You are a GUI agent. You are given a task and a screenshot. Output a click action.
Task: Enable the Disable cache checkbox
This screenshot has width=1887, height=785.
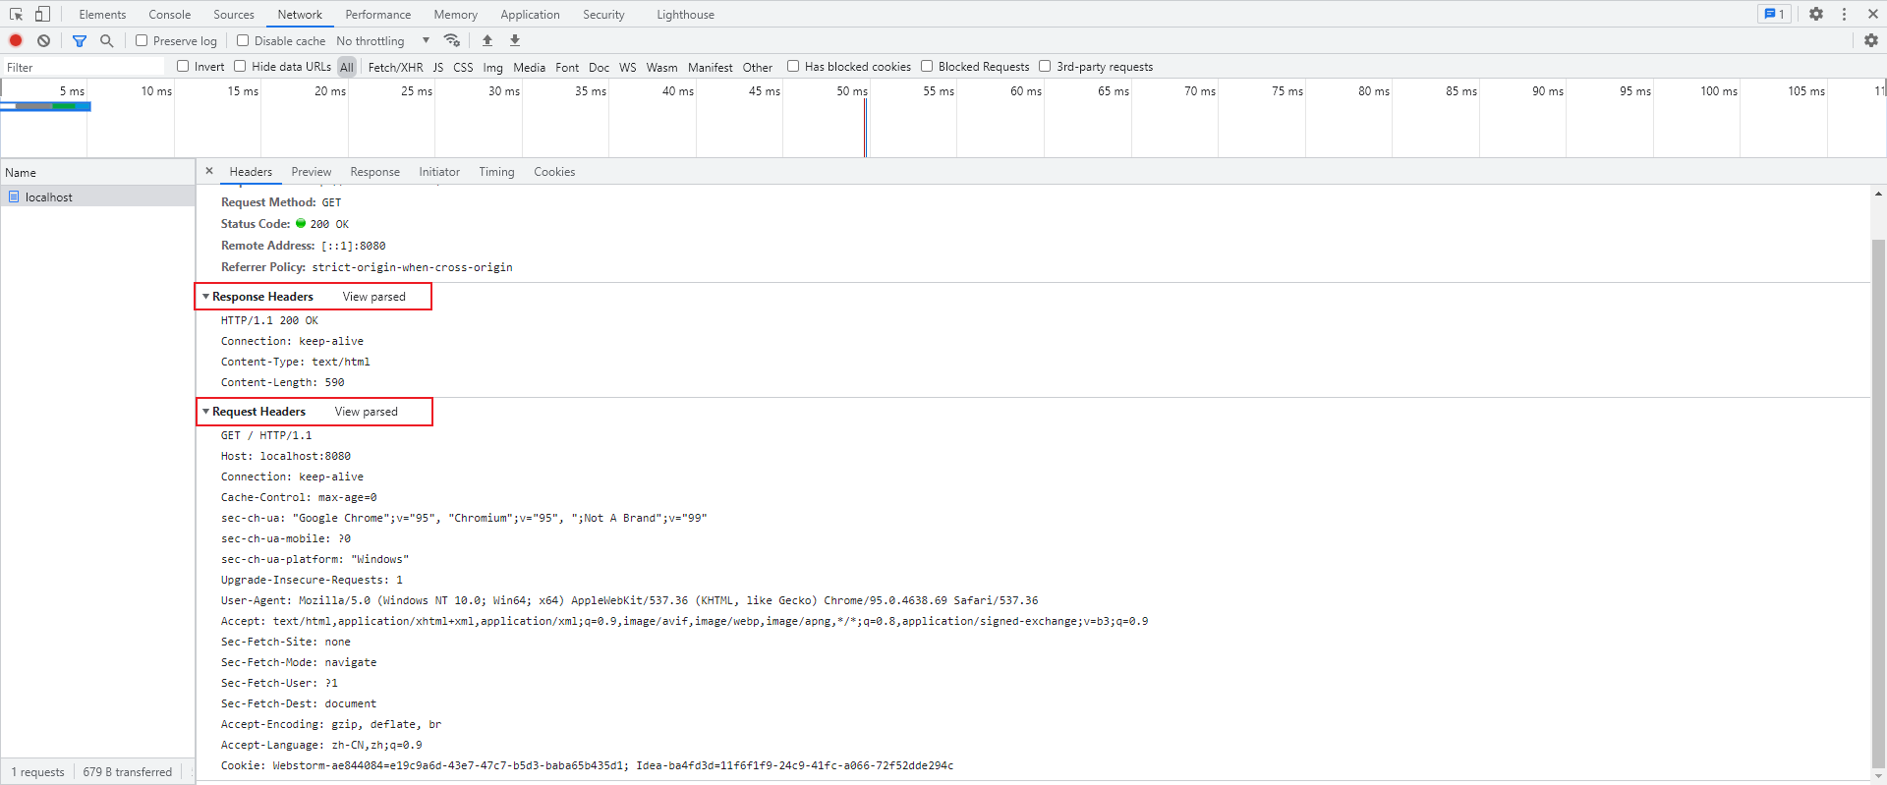pyautogui.click(x=243, y=40)
